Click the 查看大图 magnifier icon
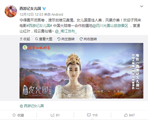The height and width of the screenshot is (120, 148). coord(36,39)
